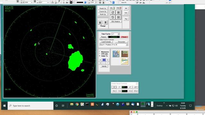
Task: Click Load Scenario button
Action: point(106,42)
